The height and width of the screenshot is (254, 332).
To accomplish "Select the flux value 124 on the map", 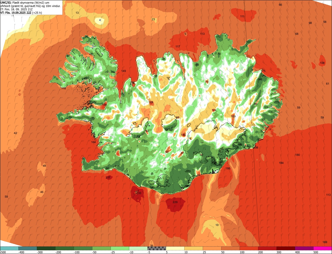I will point(151,102).
